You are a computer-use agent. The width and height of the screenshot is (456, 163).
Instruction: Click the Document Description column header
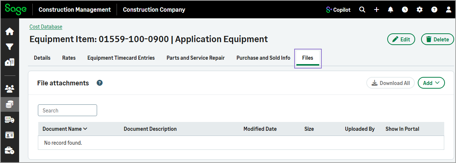[150, 129]
